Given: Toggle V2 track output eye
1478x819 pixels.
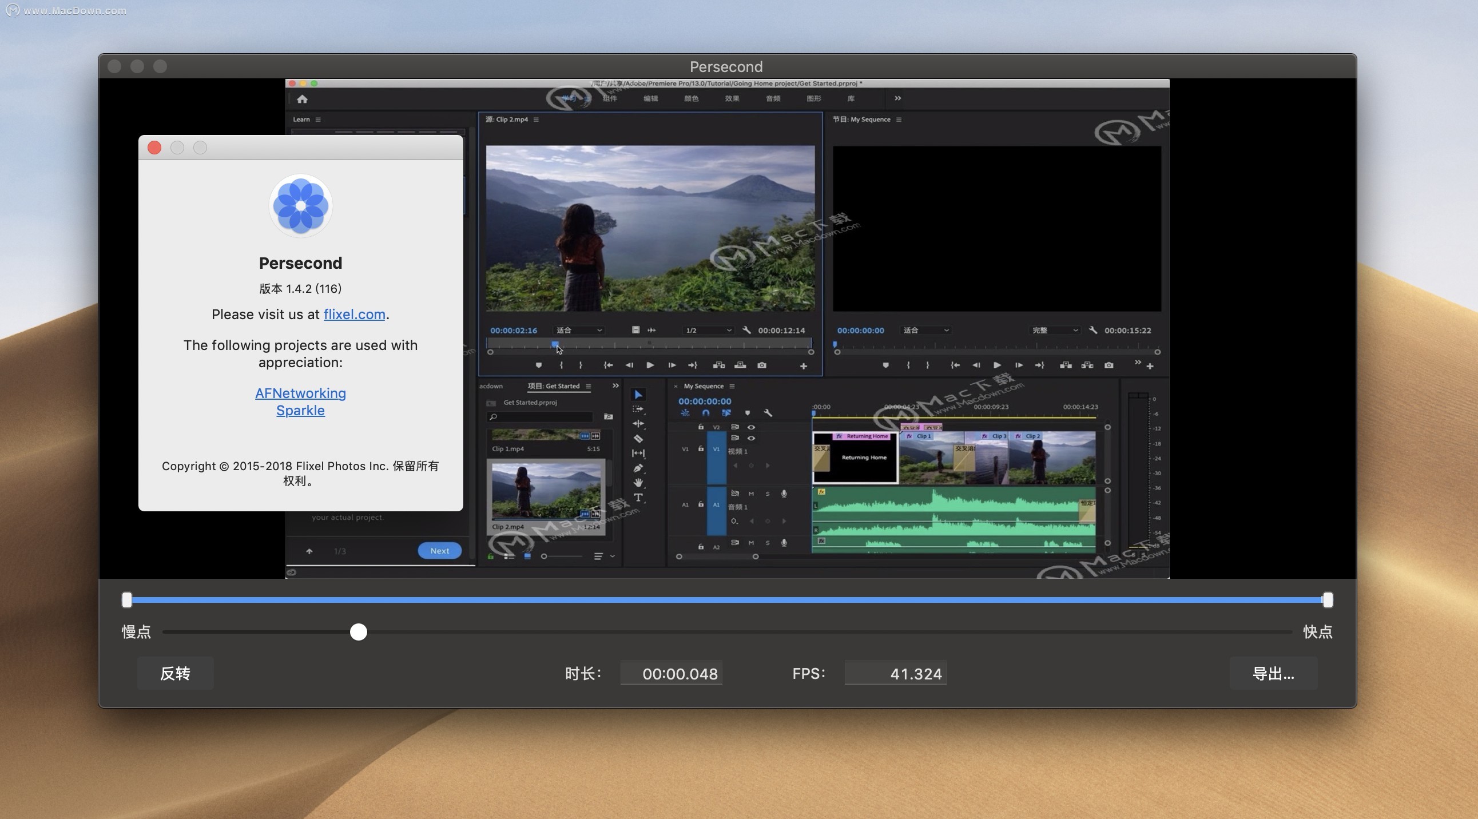Looking at the screenshot, I should pos(751,427).
